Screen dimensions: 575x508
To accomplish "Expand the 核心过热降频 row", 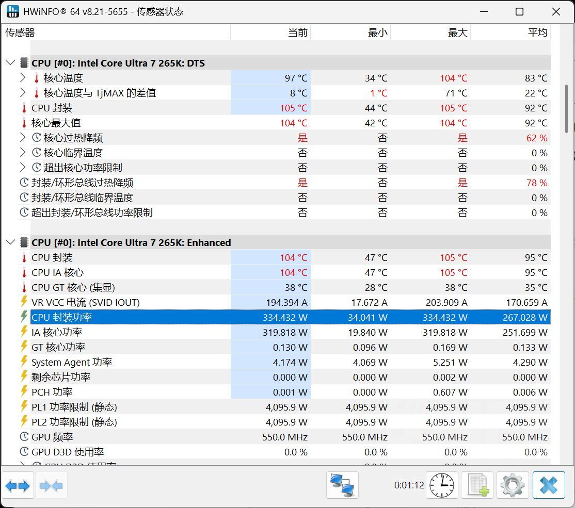I will pyautogui.click(x=23, y=138).
